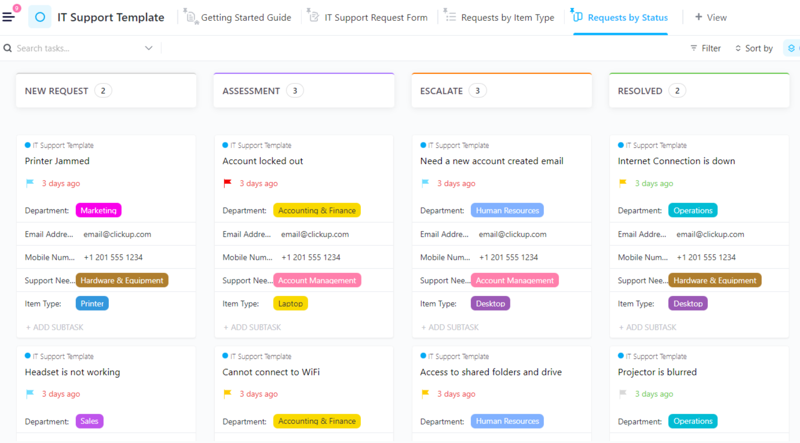The height and width of the screenshot is (443, 800).
Task: Click the form icon beside IT Support Request Form
Action: point(313,17)
